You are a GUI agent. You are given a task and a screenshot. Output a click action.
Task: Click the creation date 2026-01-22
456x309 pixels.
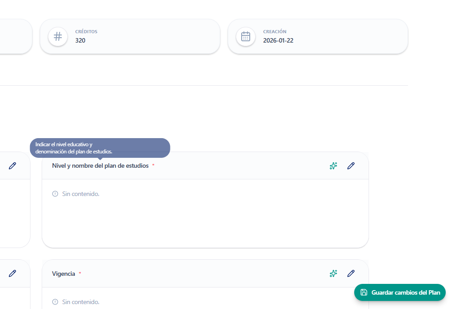pyautogui.click(x=278, y=40)
